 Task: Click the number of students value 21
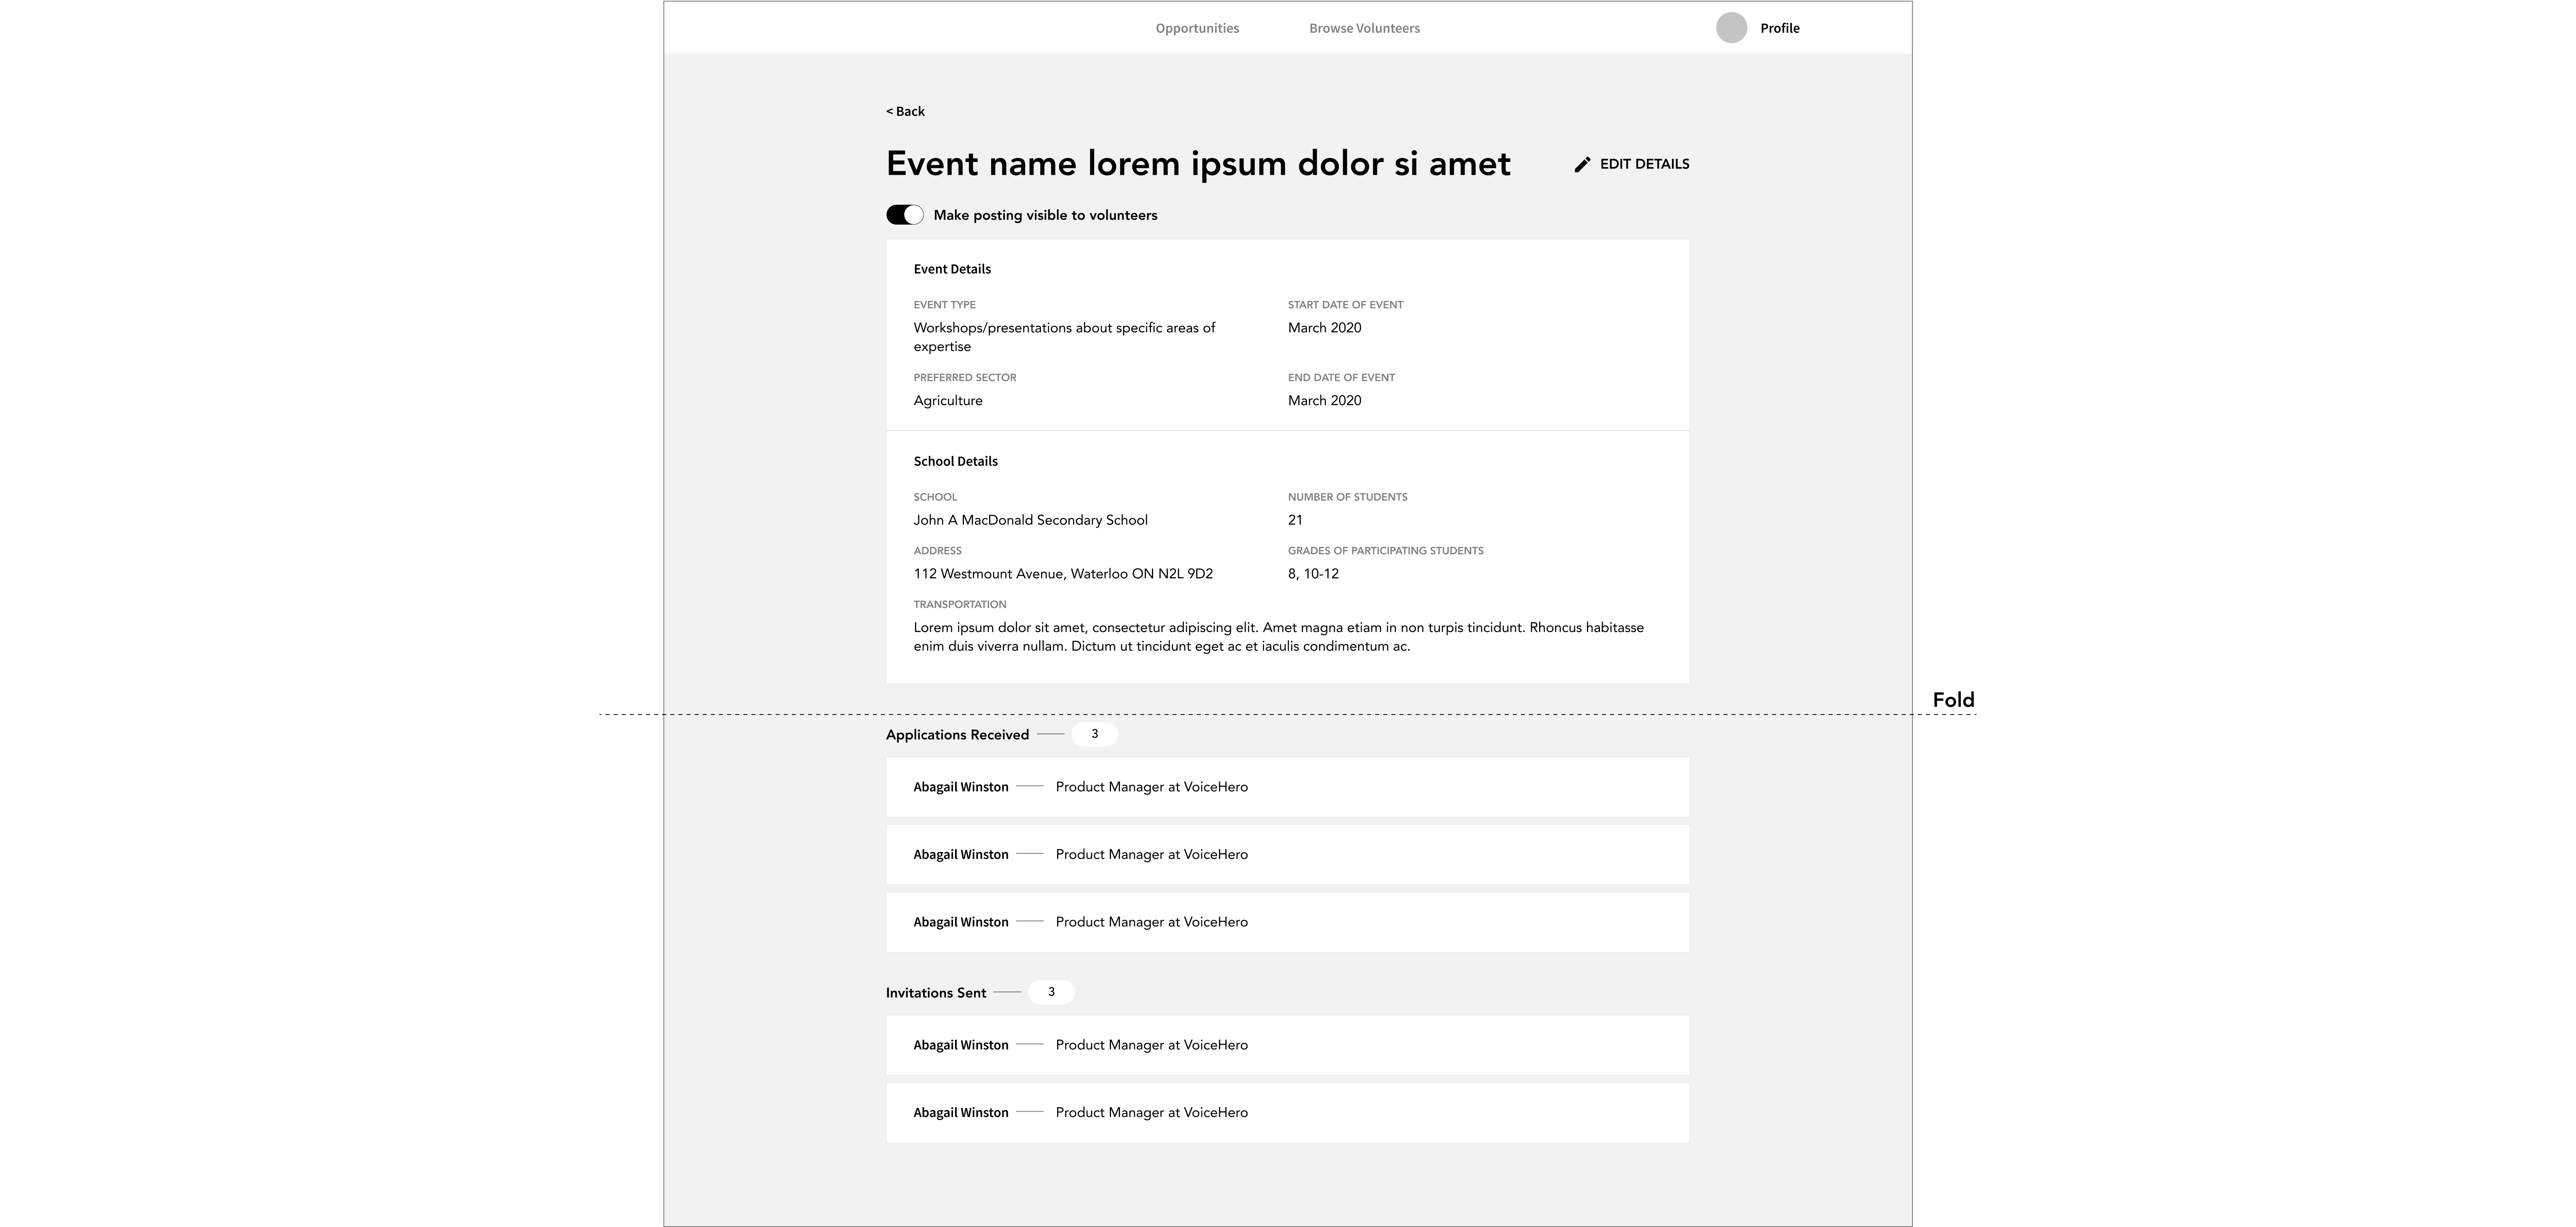pos(1295,519)
